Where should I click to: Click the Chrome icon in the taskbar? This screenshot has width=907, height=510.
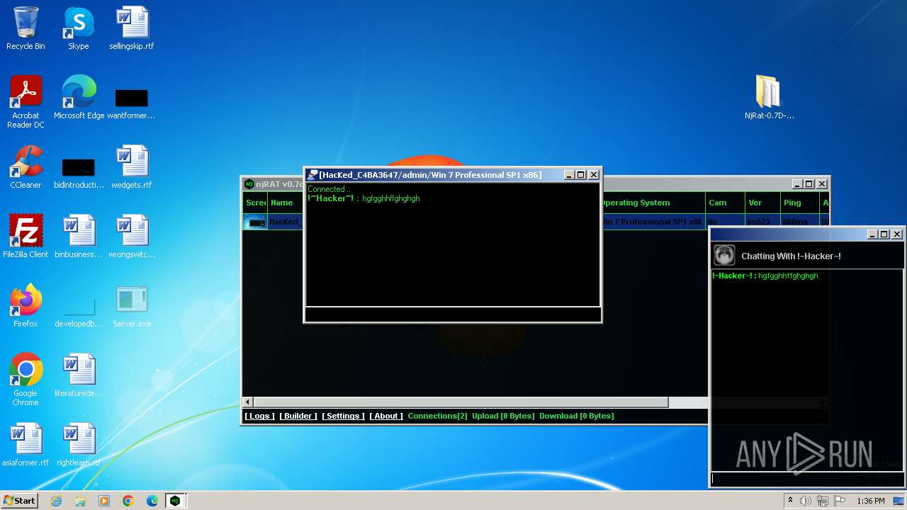point(128,501)
